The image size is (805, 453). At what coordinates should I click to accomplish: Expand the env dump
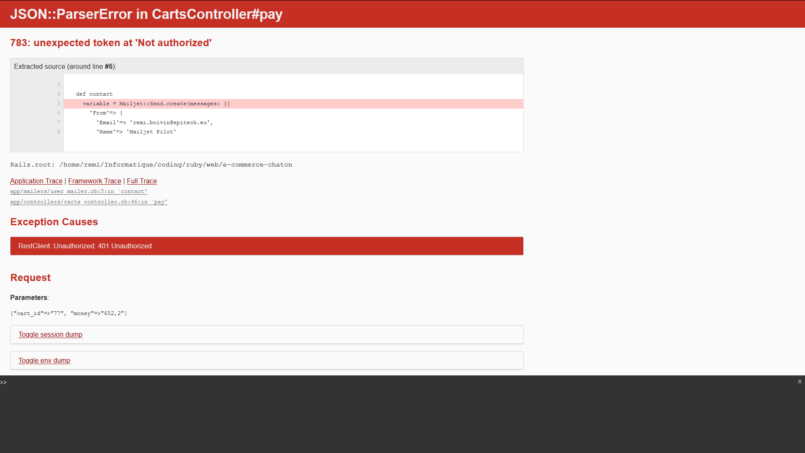(44, 360)
